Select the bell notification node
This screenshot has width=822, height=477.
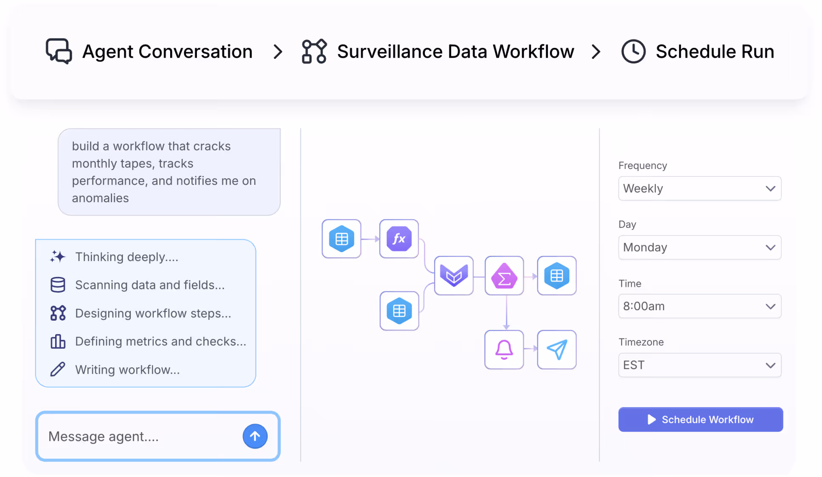point(504,349)
